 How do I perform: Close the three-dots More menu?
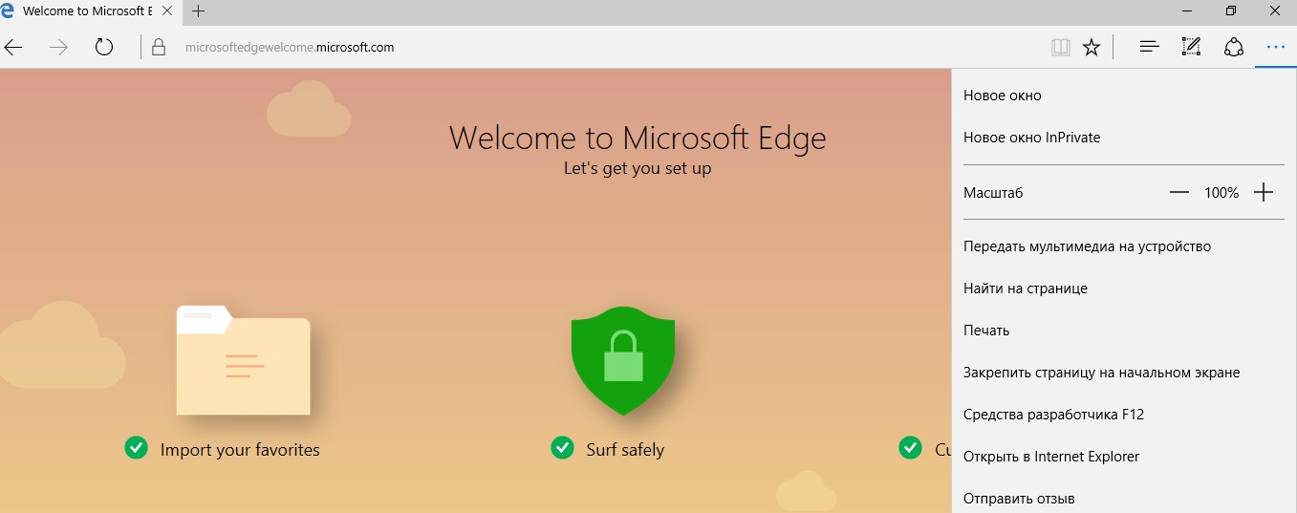(x=1275, y=47)
